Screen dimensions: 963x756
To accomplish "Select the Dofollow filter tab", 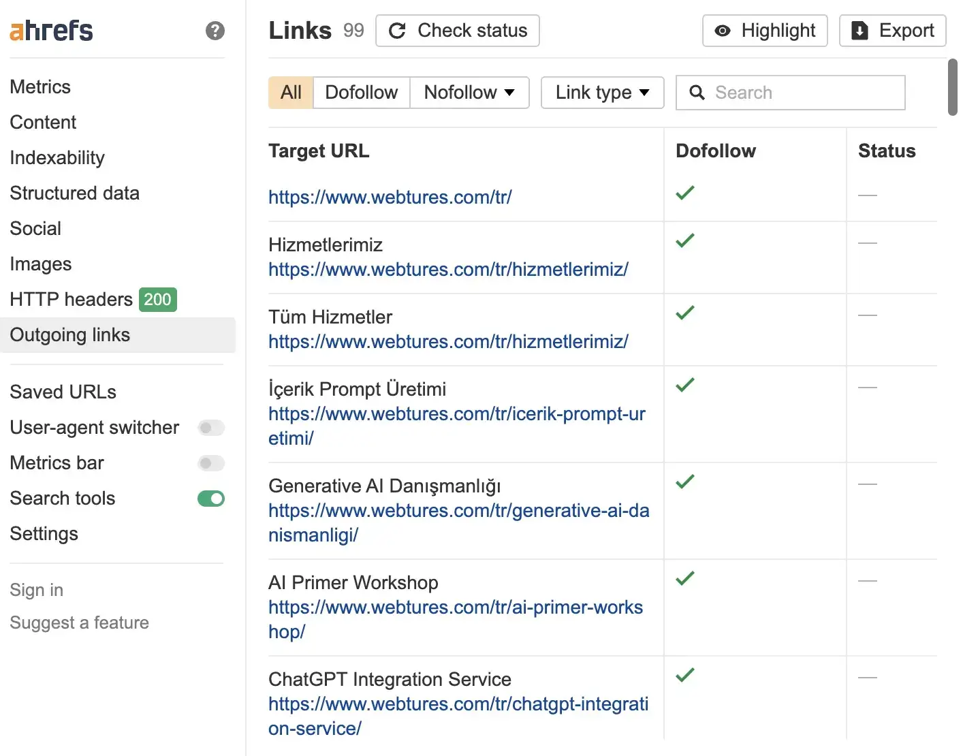I will 361,93.
